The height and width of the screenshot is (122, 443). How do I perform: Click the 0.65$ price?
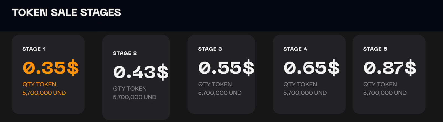pyautogui.click(x=311, y=68)
